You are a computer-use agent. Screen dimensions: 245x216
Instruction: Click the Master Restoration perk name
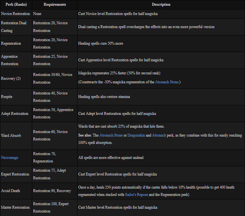click(15, 207)
